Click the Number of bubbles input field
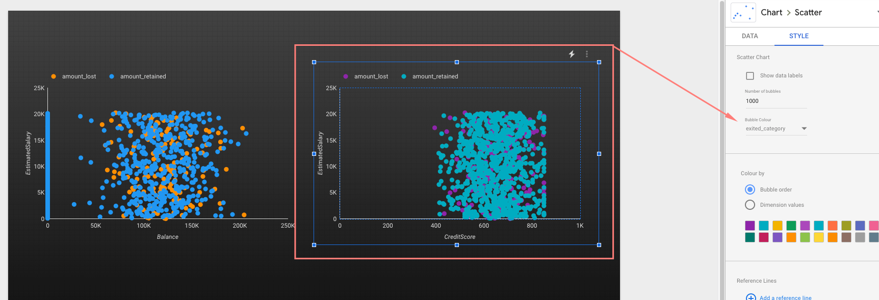The height and width of the screenshot is (300, 879). point(775,101)
